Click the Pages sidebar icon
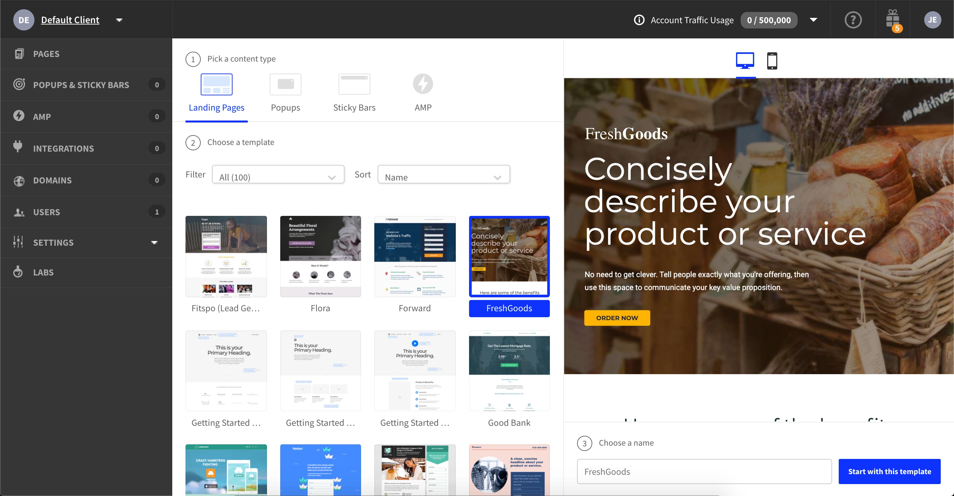Screen dimensions: 954x496 click(x=19, y=54)
